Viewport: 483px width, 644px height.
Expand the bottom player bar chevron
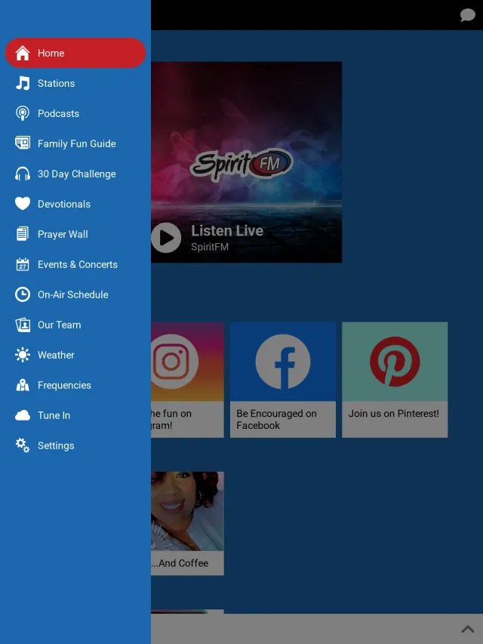tap(468, 629)
